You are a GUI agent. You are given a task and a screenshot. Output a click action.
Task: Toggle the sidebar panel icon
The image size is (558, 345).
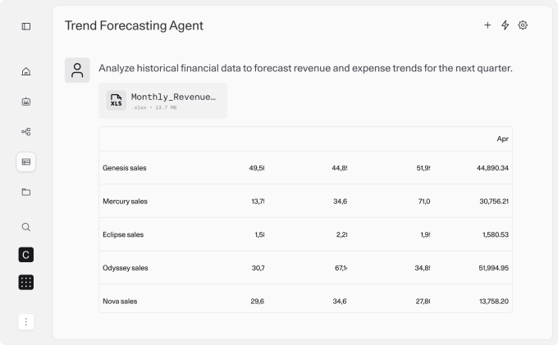pos(26,26)
